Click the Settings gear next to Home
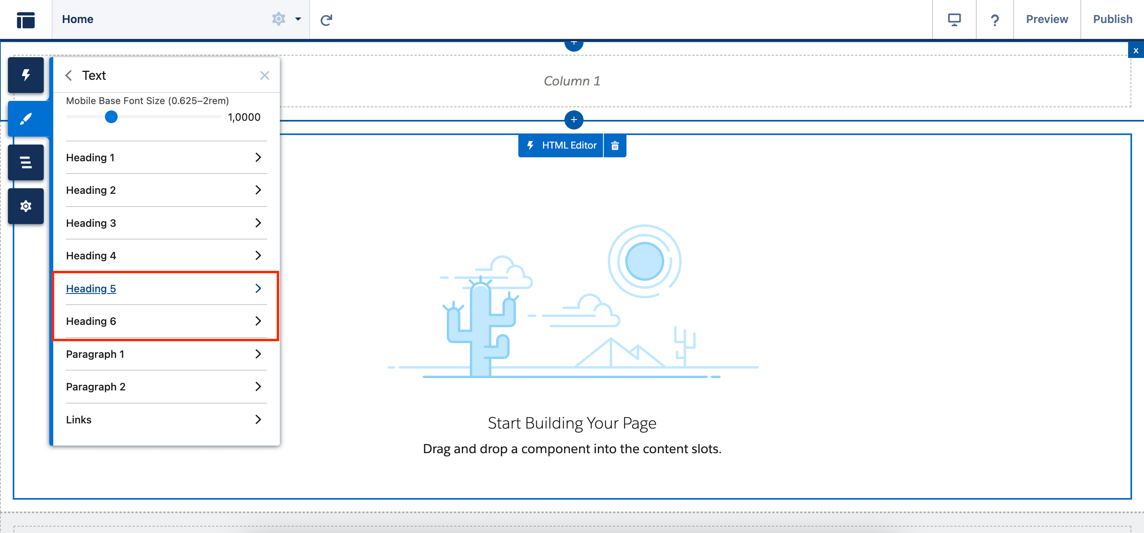This screenshot has width=1144, height=533. [x=279, y=19]
